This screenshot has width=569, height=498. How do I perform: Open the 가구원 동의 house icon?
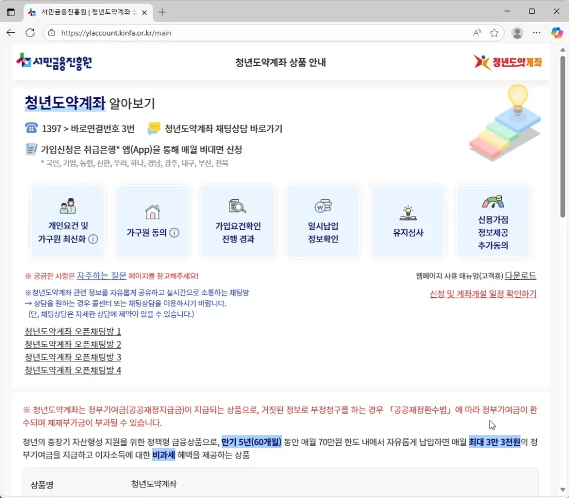coord(152,212)
